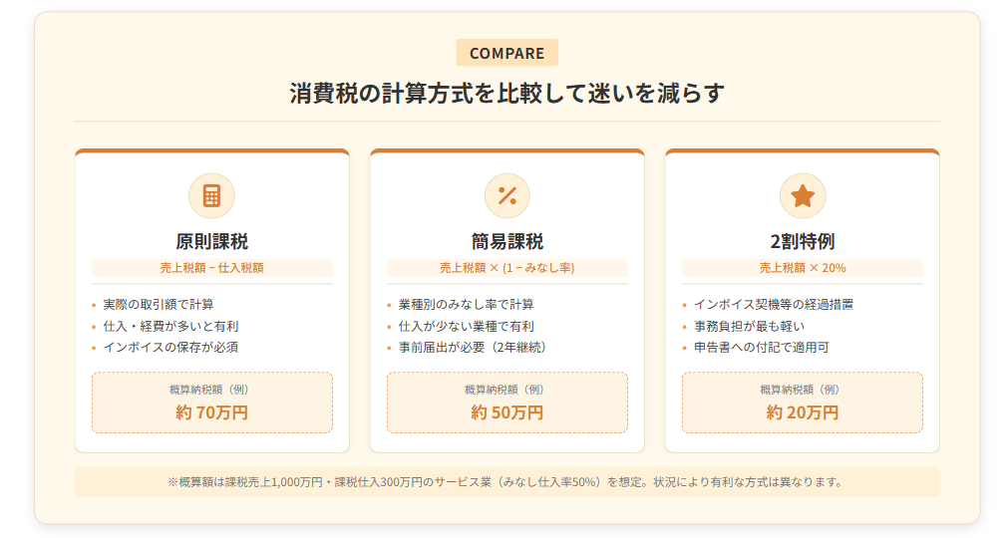Click the star icon above 2割特例
1007x538 pixels.
click(x=802, y=195)
